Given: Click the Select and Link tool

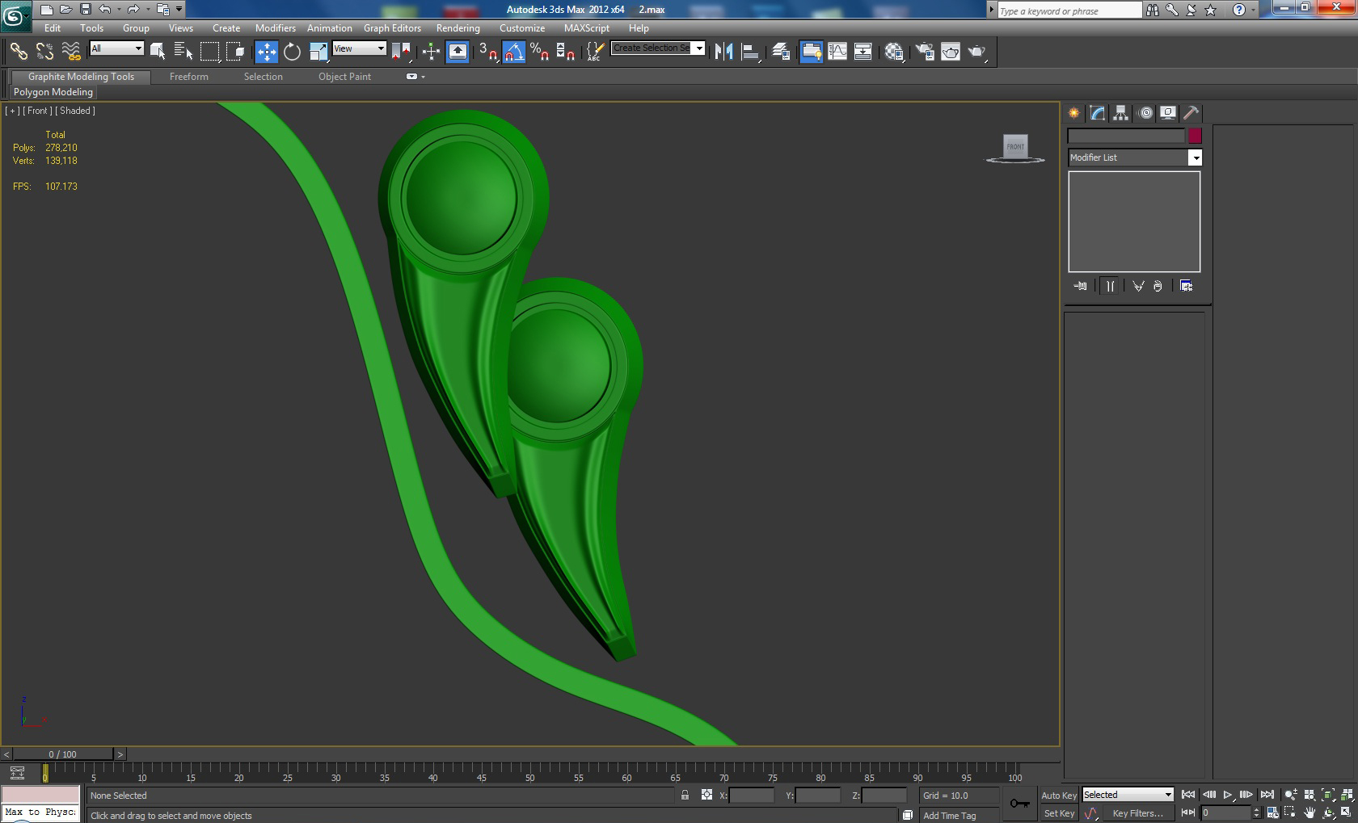Looking at the screenshot, I should [x=19, y=52].
